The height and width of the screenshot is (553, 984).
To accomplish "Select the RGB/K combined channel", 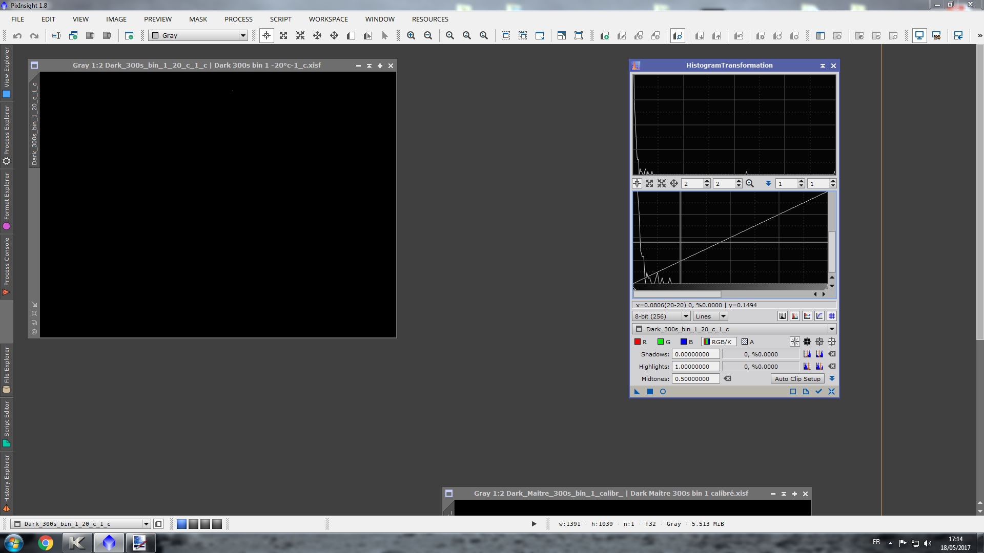I will [718, 342].
